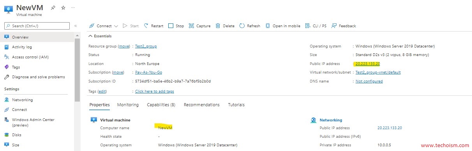472x151 pixels.
Task: Open highlighted public IP 20.223.133.20 in Essentials
Action: (368, 63)
